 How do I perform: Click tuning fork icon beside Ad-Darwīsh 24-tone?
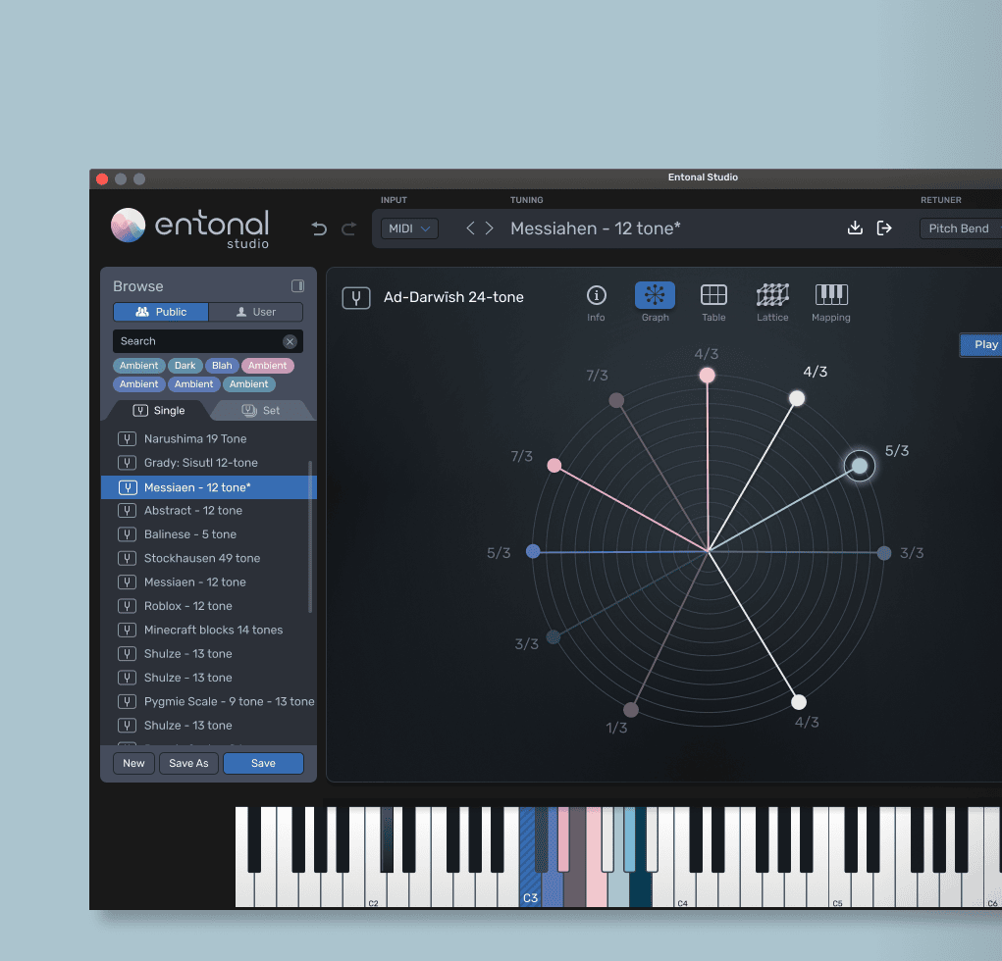point(356,297)
